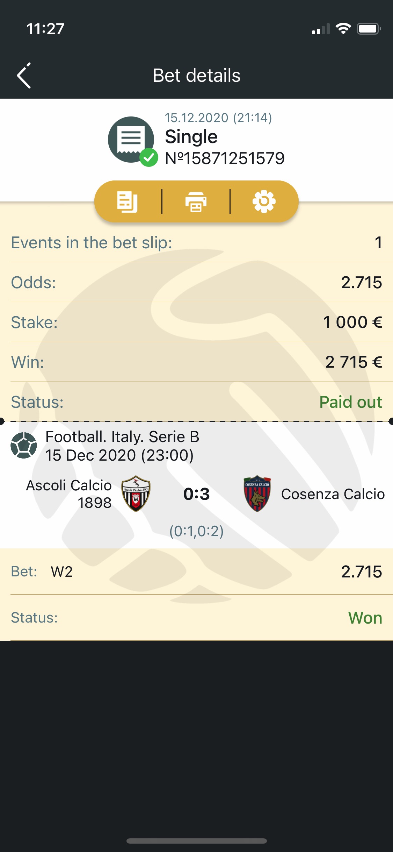393x852 pixels.
Task: Tap the Bet details title
Action: click(197, 75)
